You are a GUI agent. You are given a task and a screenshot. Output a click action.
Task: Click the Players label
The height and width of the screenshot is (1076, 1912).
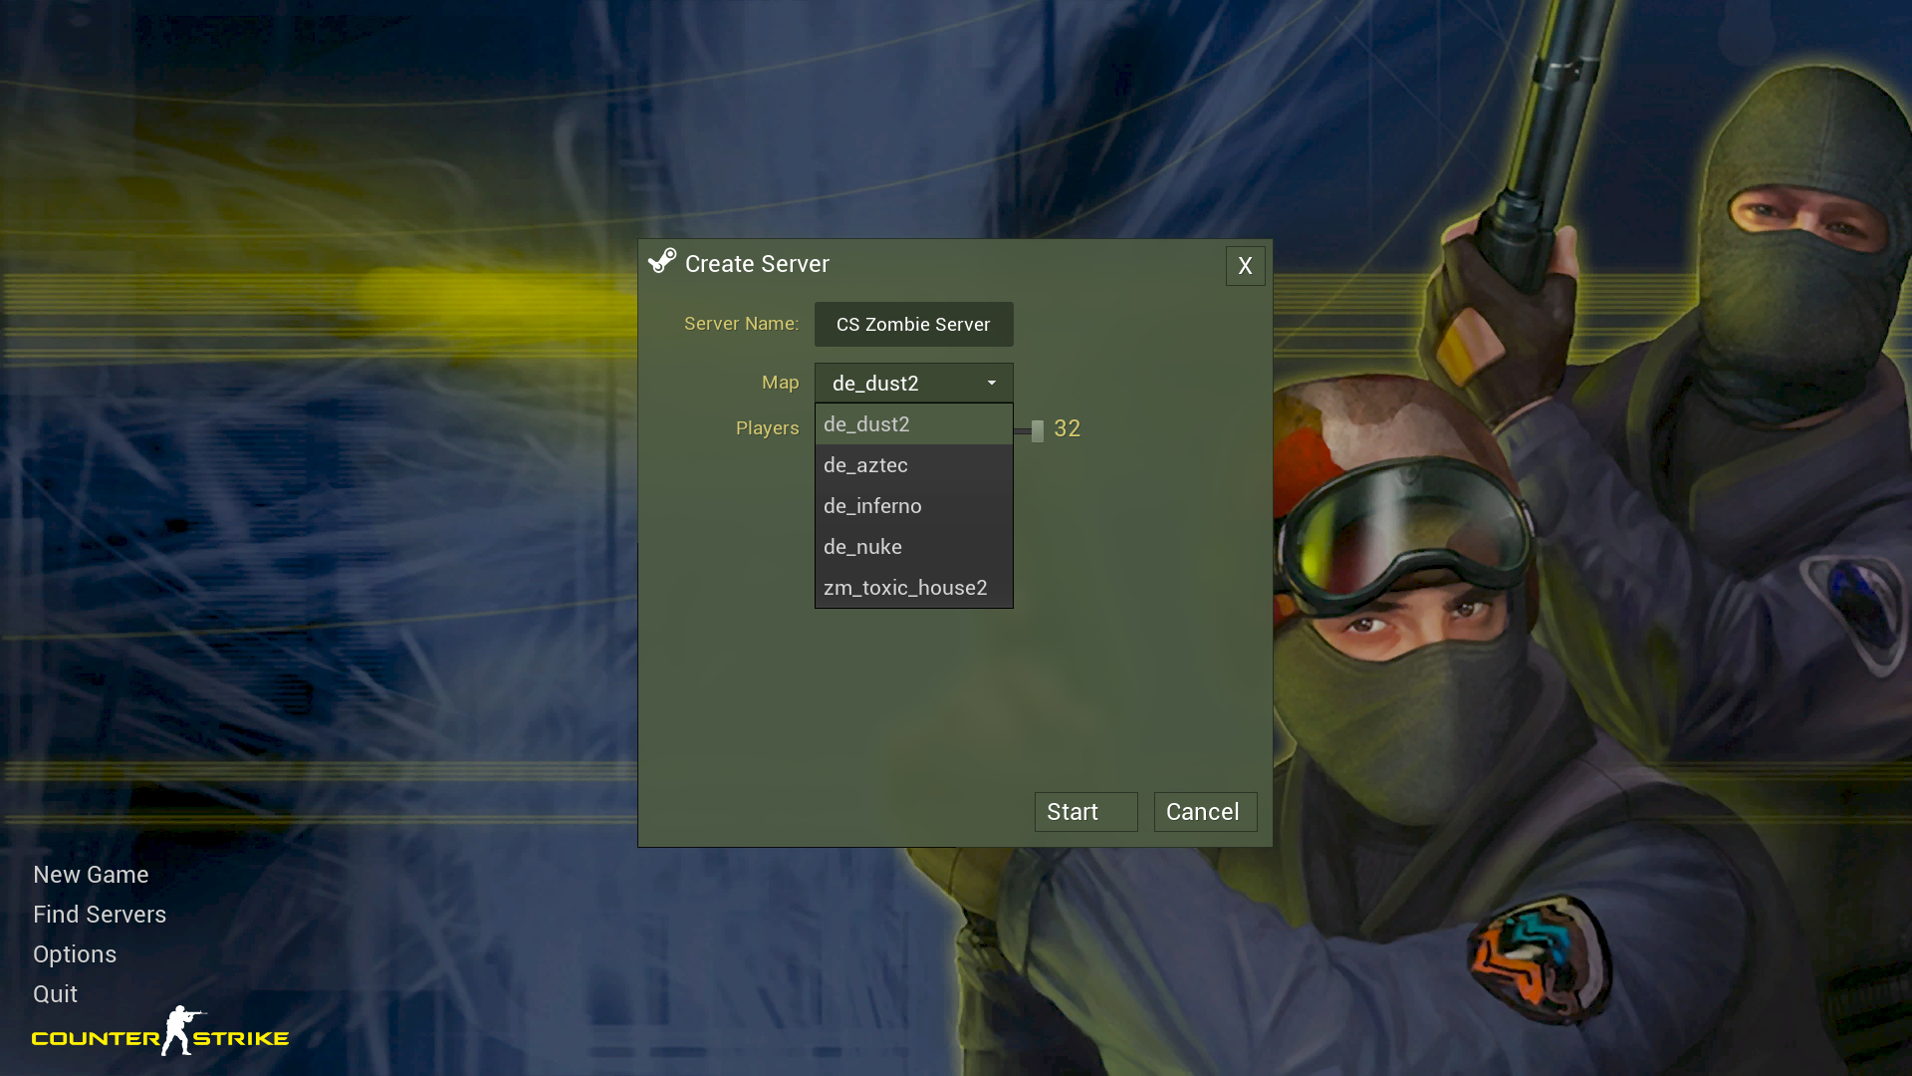(x=767, y=428)
